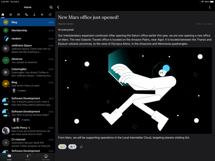Open the Lucille Percy conversation

(28, 131)
